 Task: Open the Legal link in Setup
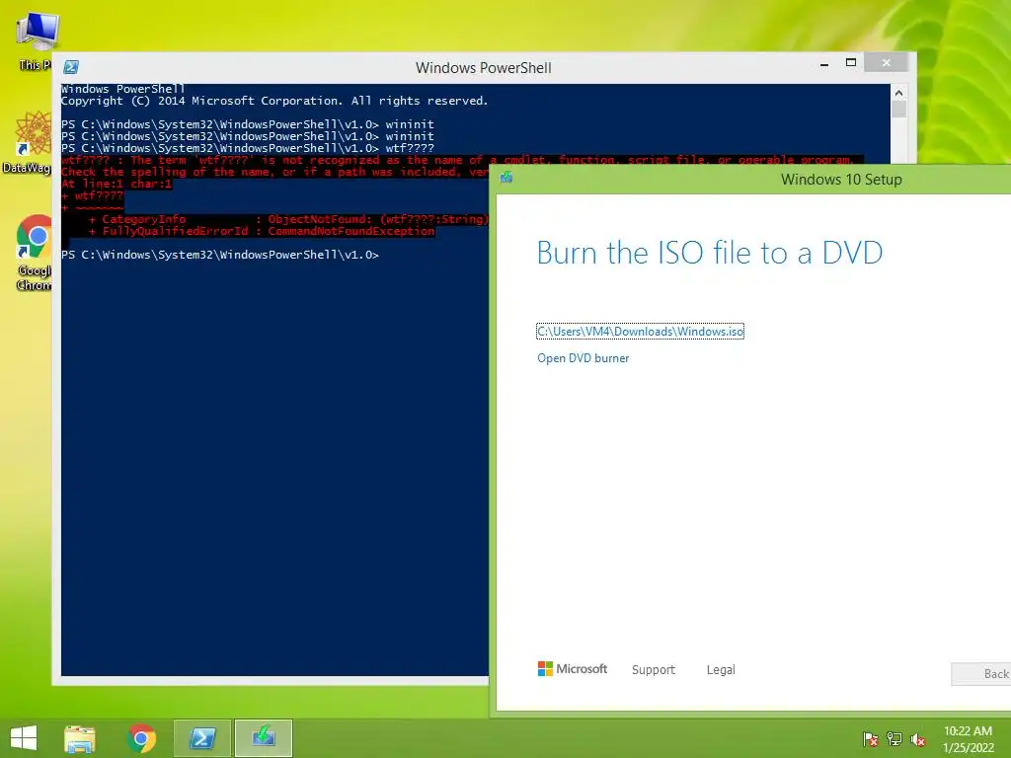(720, 670)
